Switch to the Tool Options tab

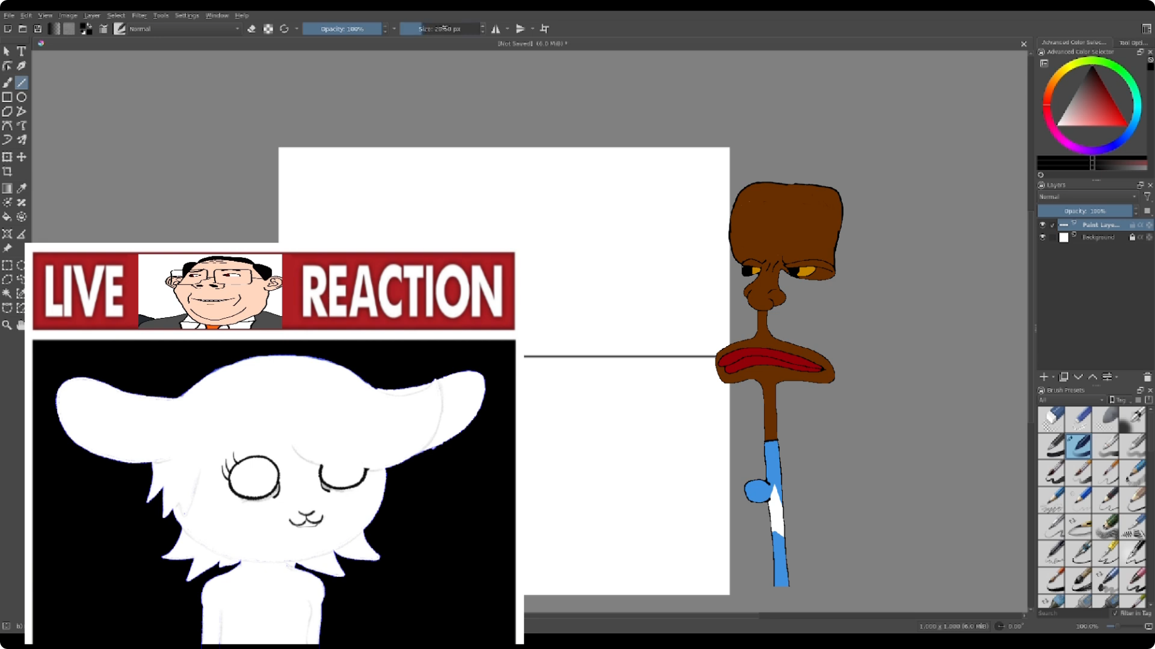tap(1133, 43)
